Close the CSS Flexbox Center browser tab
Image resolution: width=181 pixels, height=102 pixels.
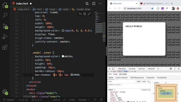click(x=167, y=4)
